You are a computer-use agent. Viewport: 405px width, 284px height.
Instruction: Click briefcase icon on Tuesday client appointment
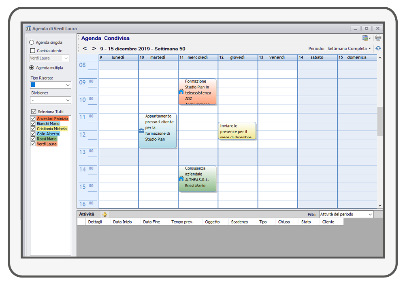pos(141,130)
